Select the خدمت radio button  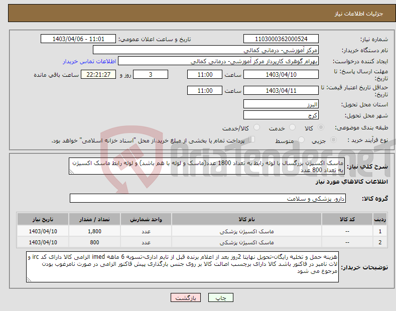click(292, 127)
